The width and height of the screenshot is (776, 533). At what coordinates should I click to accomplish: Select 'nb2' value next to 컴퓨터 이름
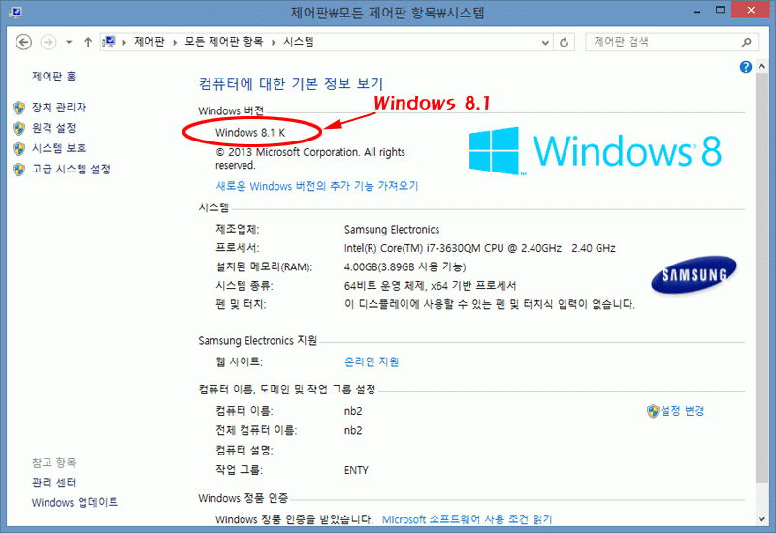tap(353, 411)
